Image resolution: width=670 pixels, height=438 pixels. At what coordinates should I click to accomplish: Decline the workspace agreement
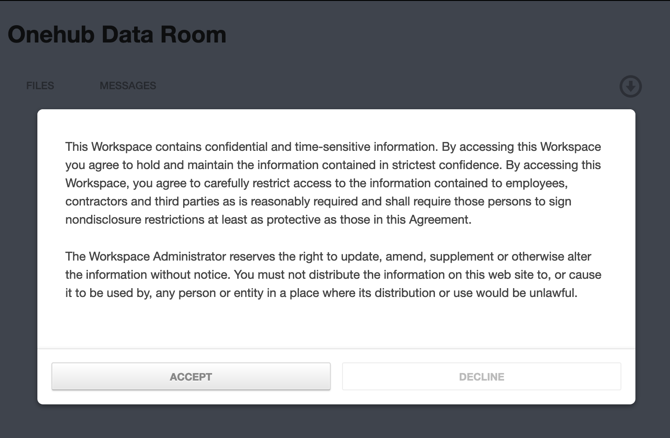pos(481,376)
